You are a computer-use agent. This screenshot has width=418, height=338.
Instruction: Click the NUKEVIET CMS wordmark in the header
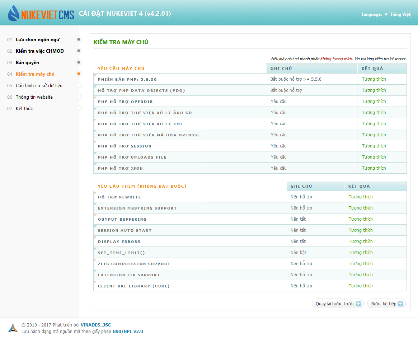tap(47, 15)
